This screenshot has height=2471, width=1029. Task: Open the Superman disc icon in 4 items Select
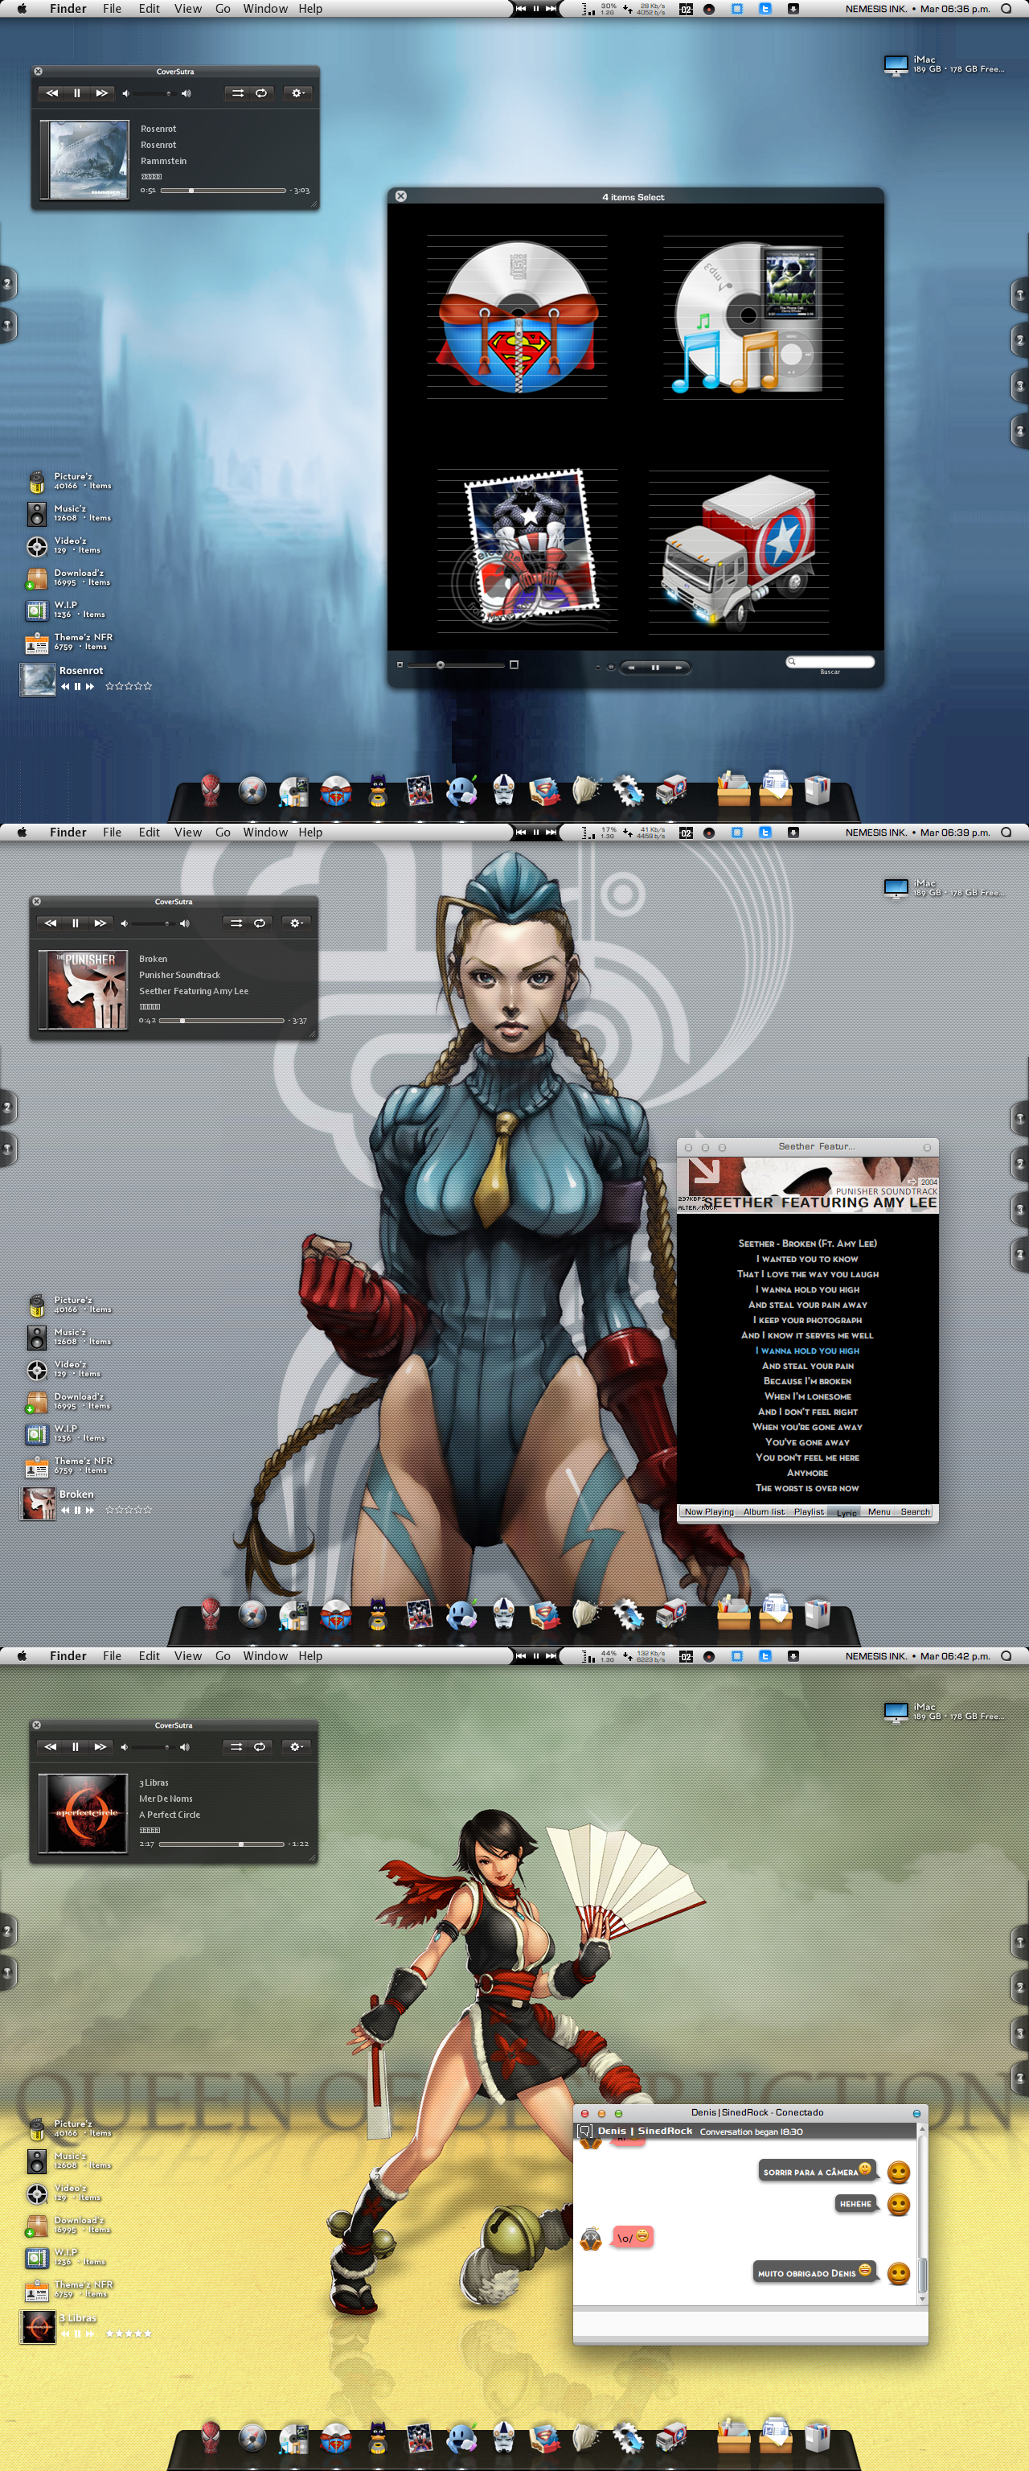[x=518, y=317]
